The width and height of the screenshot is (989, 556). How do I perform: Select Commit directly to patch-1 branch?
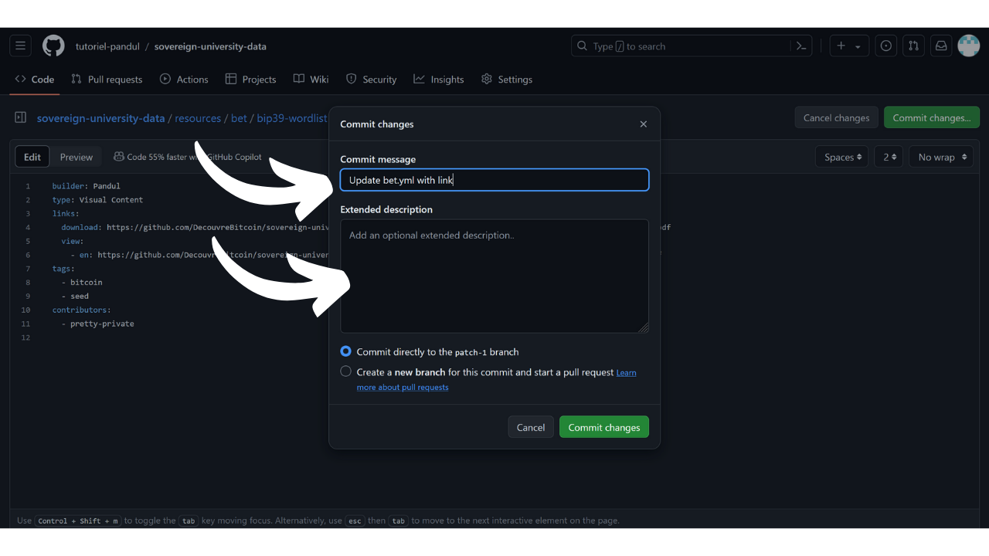tap(346, 351)
